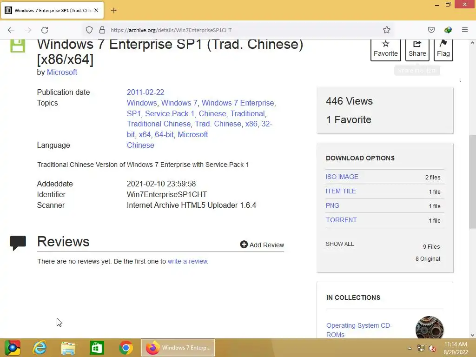Open a new tab with plus button
This screenshot has width=476, height=357.
click(113, 11)
